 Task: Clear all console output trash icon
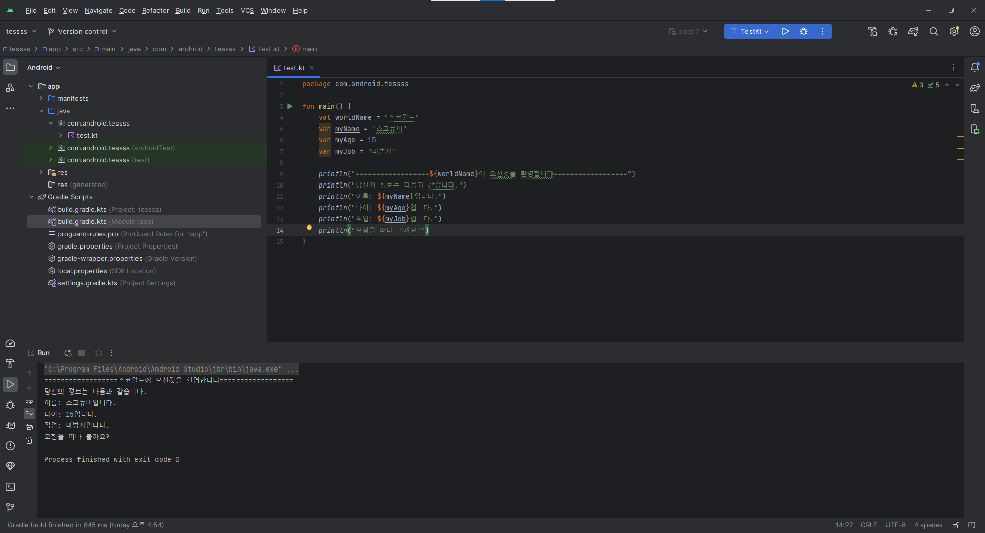(x=29, y=440)
